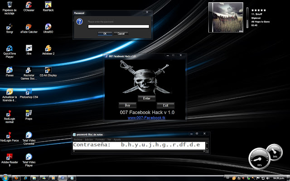Adjust the CD Art Display volume slider

[x=247, y=18]
